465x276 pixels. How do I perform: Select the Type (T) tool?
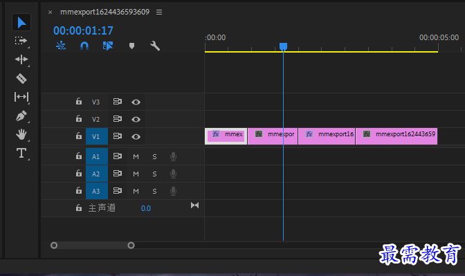21,154
